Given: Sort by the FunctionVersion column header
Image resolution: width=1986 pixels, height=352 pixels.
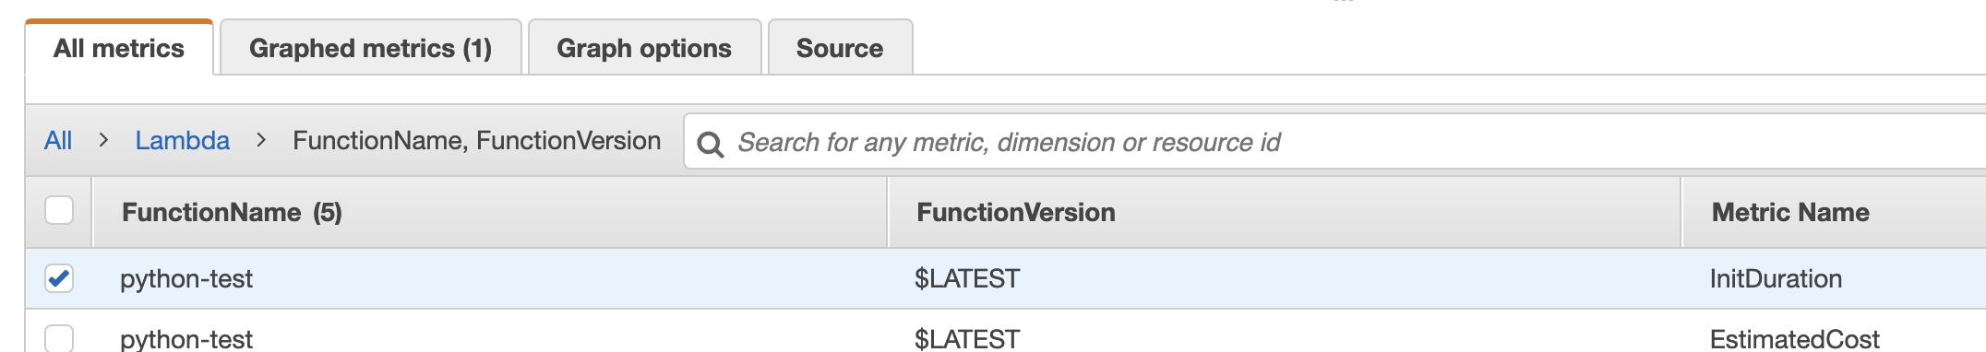Looking at the screenshot, I should coord(1015,213).
